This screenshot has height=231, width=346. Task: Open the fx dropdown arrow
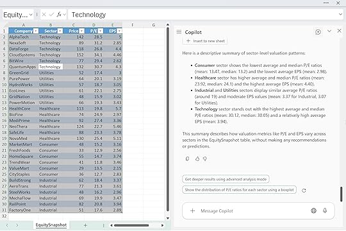(64, 15)
